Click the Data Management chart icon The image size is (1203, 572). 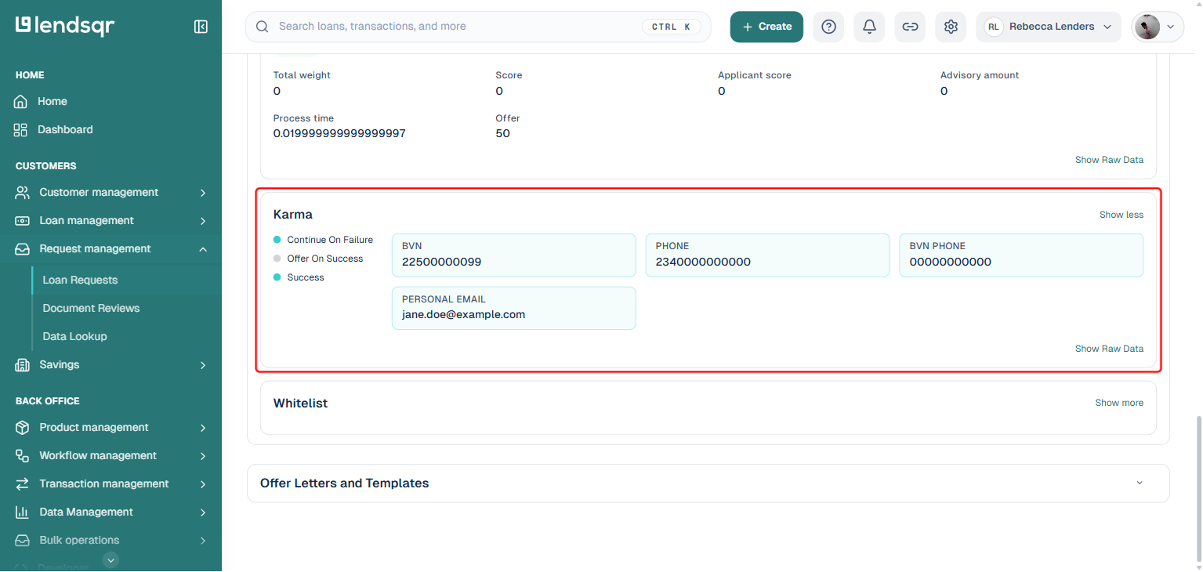[x=23, y=512]
